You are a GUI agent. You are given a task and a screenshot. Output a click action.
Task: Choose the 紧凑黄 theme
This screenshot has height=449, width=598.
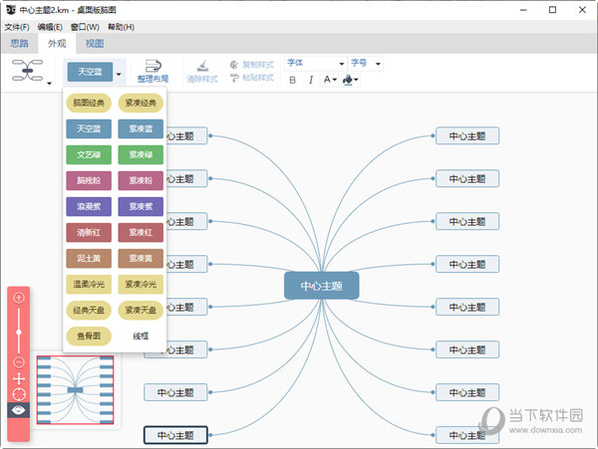(141, 258)
